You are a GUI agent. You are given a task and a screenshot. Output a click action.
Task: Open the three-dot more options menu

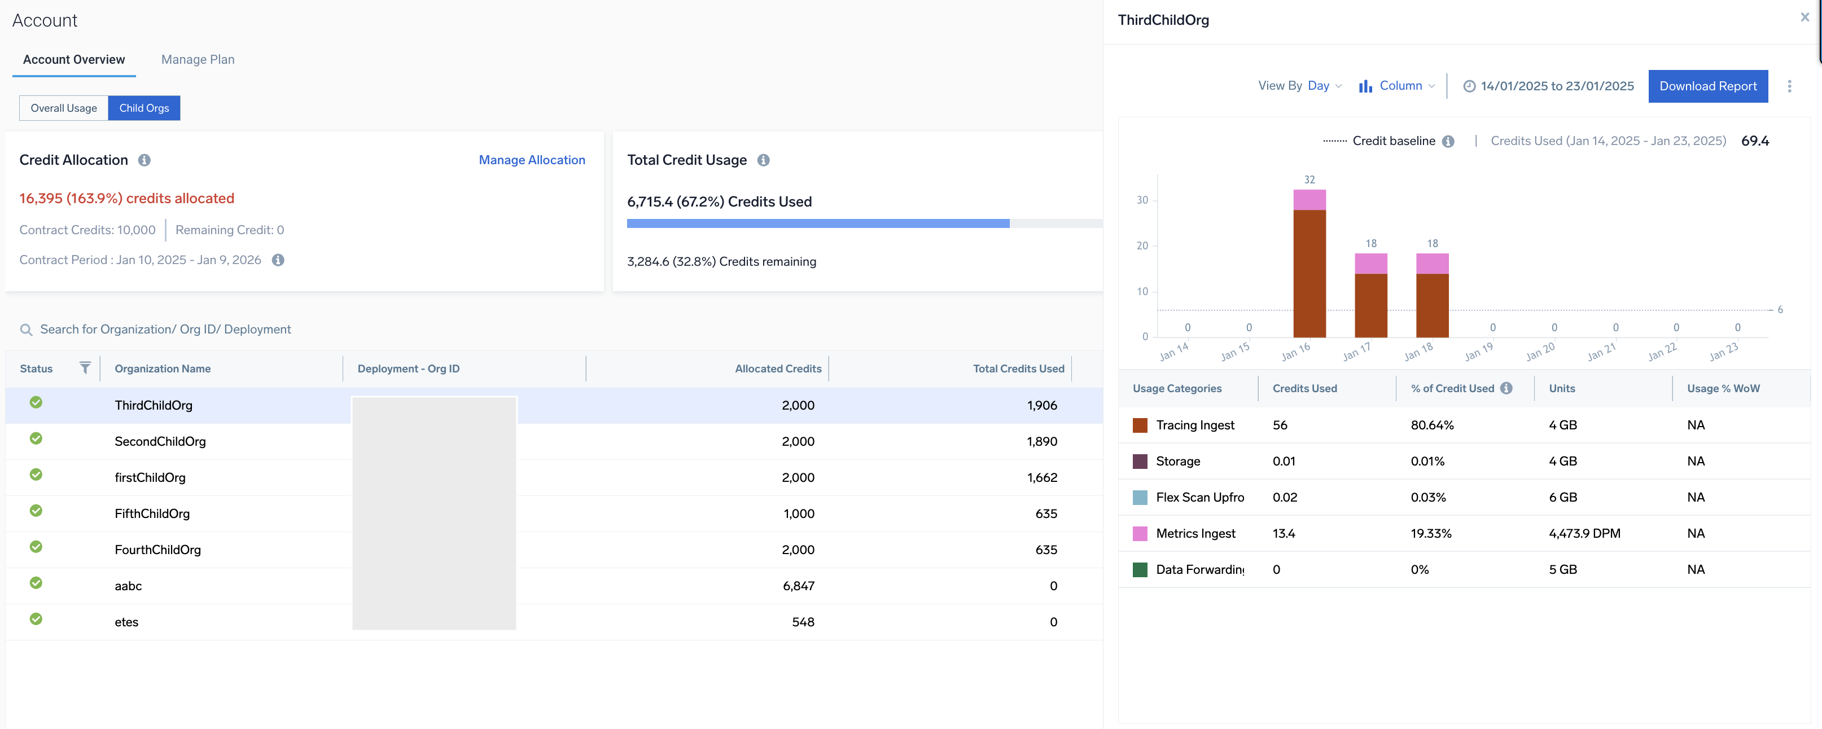point(1789,86)
